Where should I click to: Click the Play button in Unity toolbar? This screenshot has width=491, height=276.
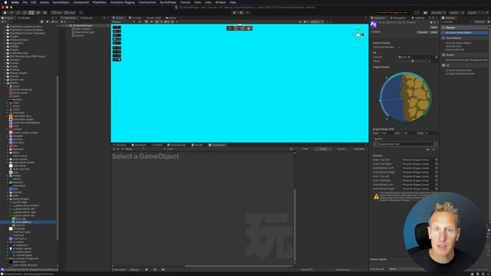point(234,12)
